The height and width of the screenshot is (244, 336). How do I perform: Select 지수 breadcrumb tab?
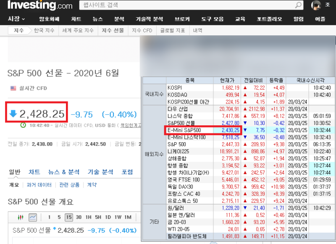[x=18, y=30]
